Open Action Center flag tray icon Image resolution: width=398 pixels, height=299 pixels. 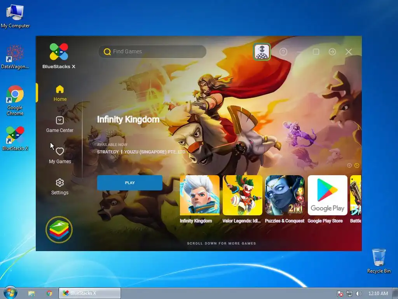[340, 294]
